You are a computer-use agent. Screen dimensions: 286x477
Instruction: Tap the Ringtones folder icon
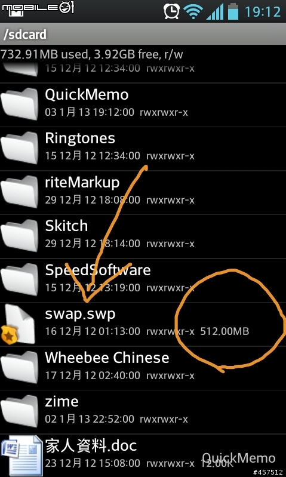pyautogui.click(x=19, y=148)
